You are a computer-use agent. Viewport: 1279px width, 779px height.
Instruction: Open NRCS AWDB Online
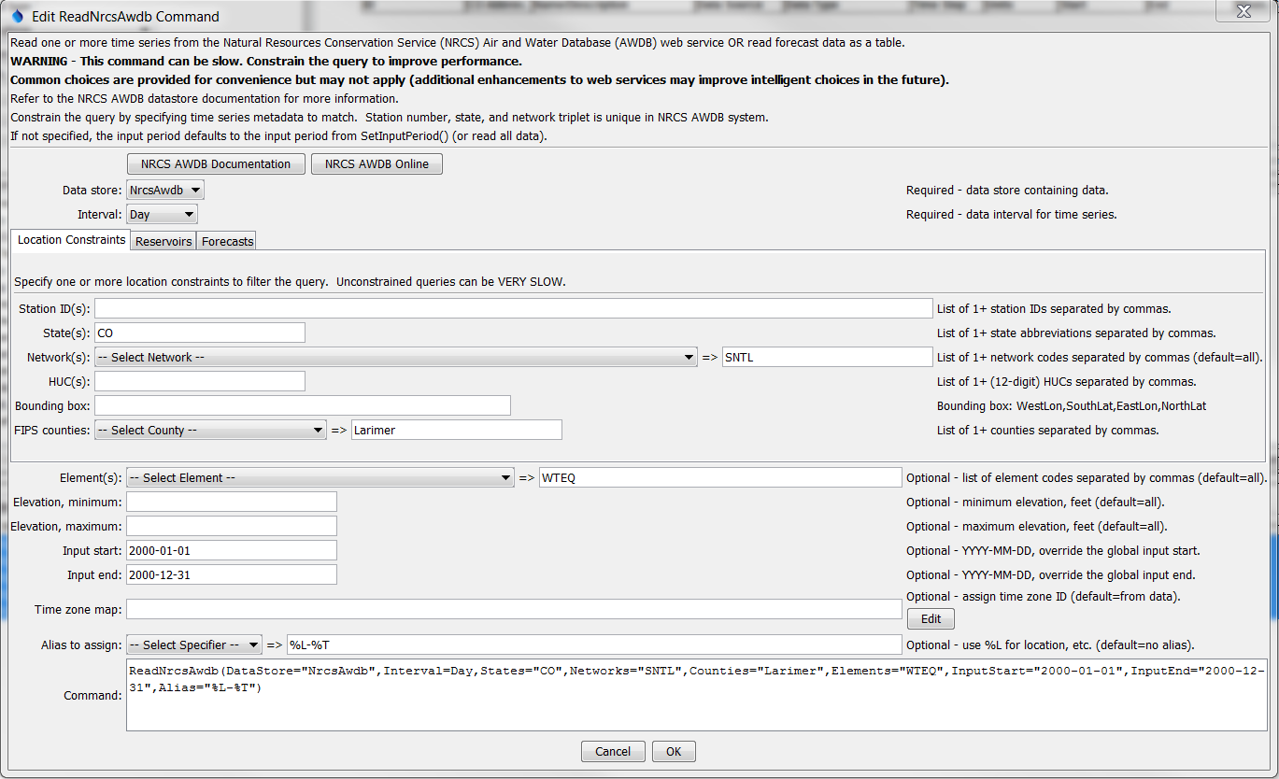377,164
